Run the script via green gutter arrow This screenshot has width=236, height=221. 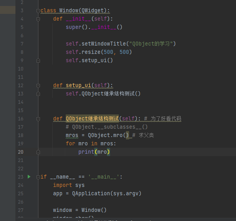[x=29, y=177]
